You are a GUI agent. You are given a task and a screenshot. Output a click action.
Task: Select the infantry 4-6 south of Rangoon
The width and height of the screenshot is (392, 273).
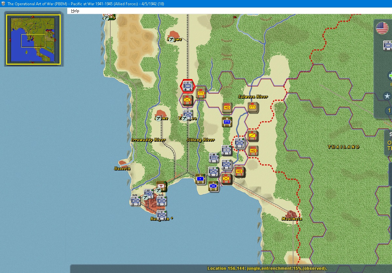click(162, 215)
